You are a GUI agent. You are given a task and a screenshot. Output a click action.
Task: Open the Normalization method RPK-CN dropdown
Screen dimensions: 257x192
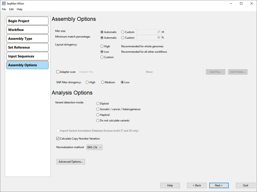pyautogui.click(x=94, y=147)
